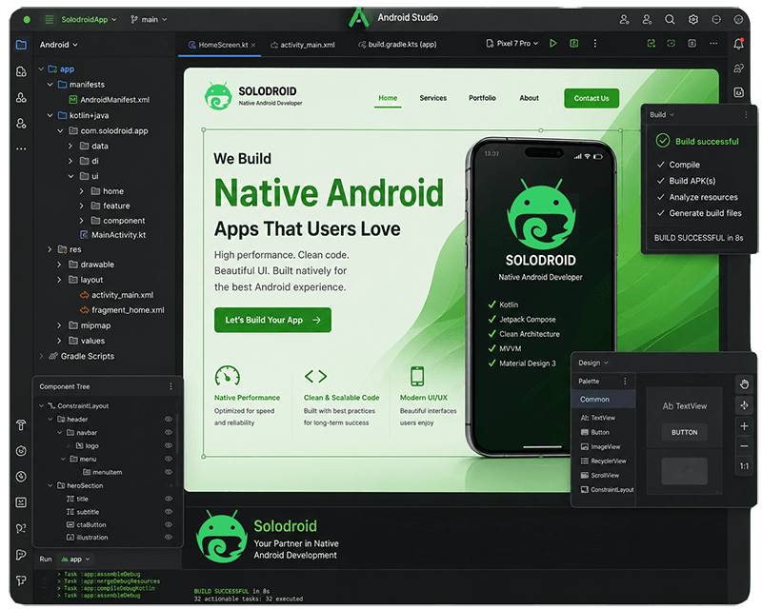The height and width of the screenshot is (609, 762).
Task: Open the Project tool window folder icon
Action: pos(21,45)
